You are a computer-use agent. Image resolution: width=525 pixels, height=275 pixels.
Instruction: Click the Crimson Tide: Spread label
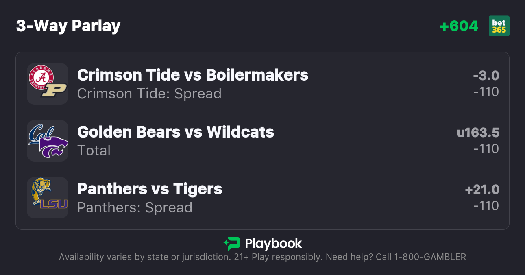(149, 94)
